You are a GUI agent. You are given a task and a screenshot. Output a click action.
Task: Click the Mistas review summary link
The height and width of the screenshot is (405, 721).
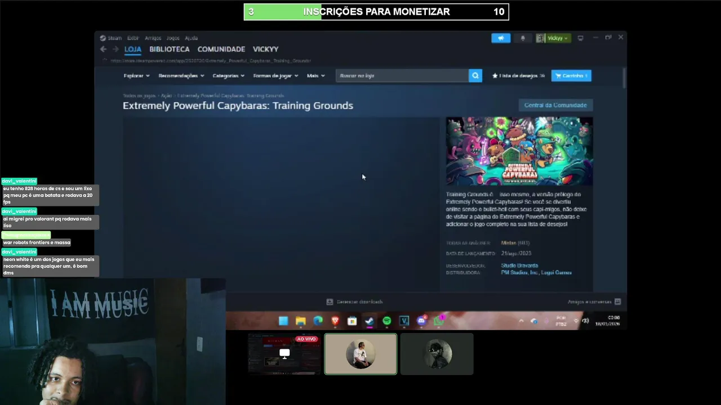(x=508, y=242)
